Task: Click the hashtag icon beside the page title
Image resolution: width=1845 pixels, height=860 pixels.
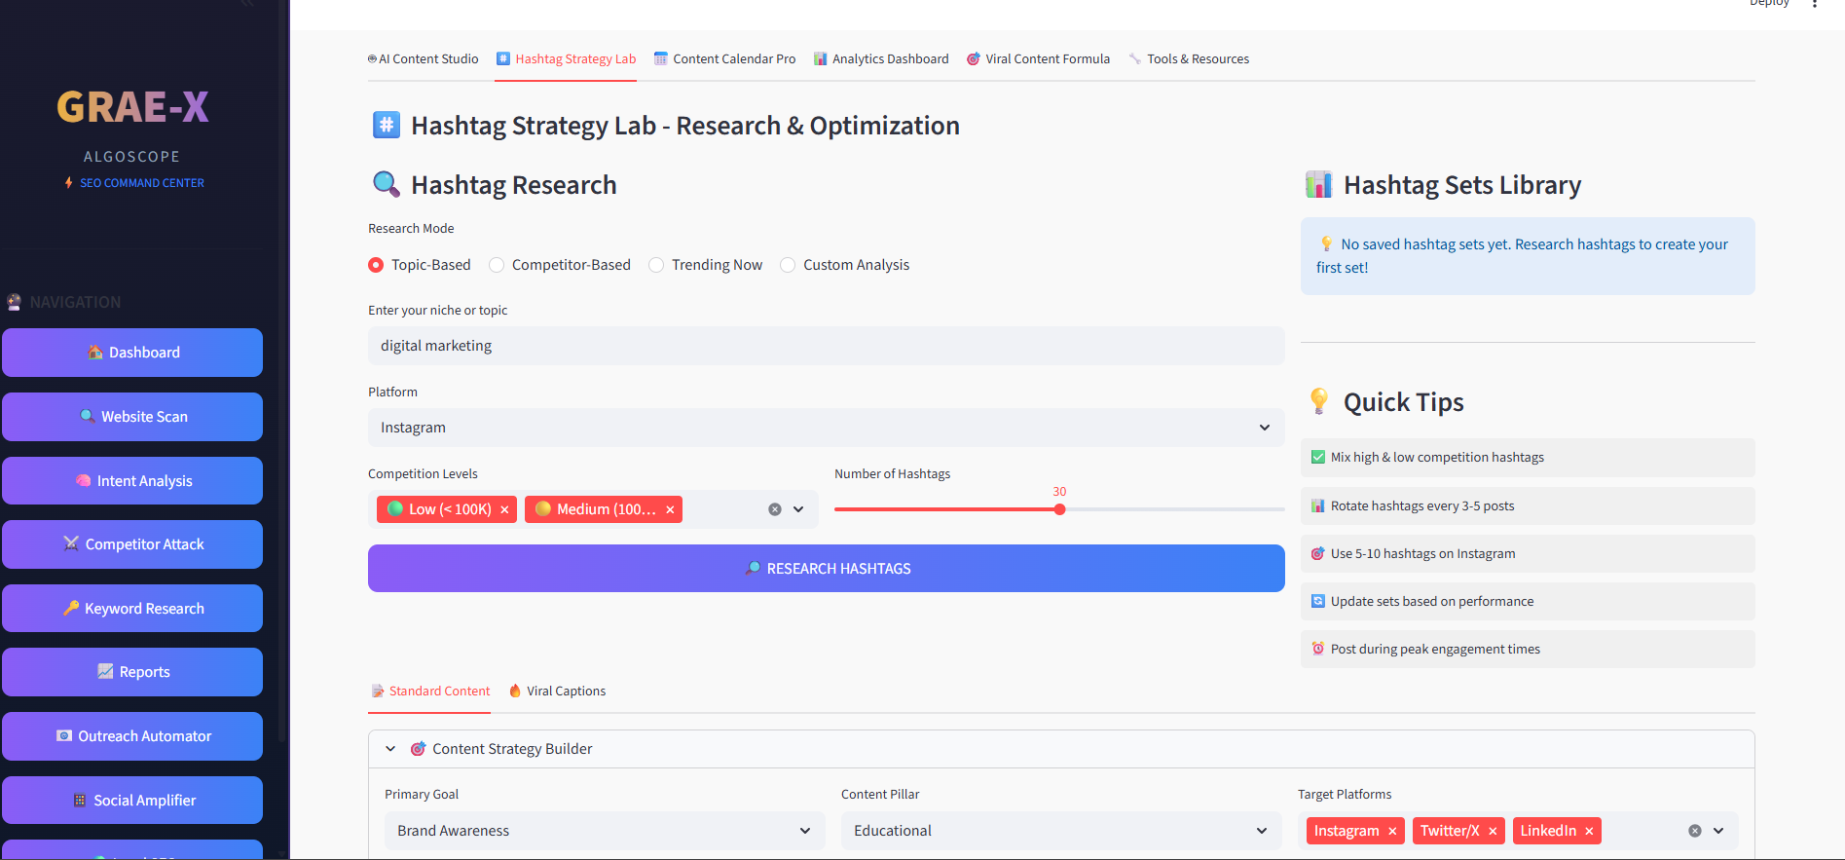Action: click(387, 125)
